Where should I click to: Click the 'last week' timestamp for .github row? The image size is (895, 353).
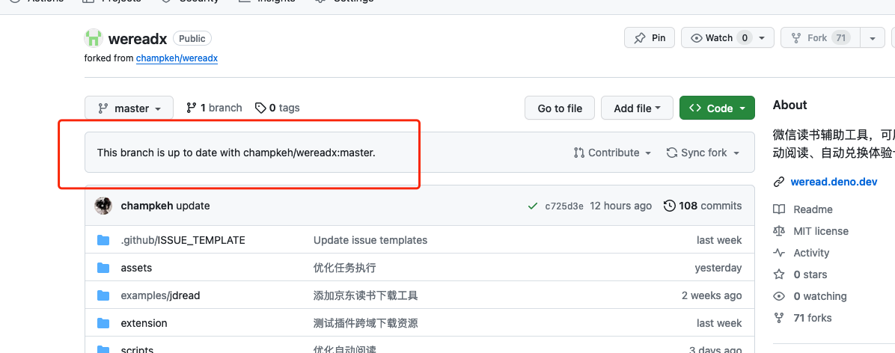point(719,240)
